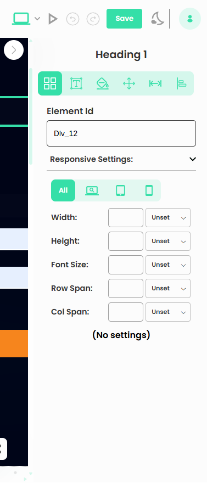
Task: Open the user profile avatar button
Action: tap(190, 19)
